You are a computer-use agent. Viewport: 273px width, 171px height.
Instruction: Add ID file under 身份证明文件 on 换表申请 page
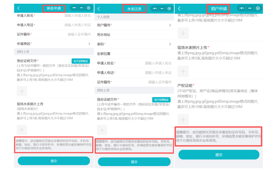[22, 91]
